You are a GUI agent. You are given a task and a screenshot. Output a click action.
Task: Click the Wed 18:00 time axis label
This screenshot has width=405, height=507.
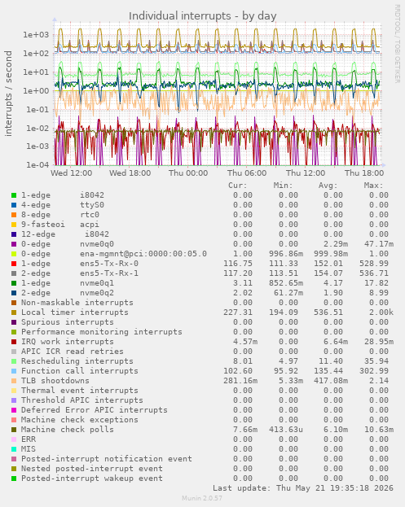click(130, 173)
